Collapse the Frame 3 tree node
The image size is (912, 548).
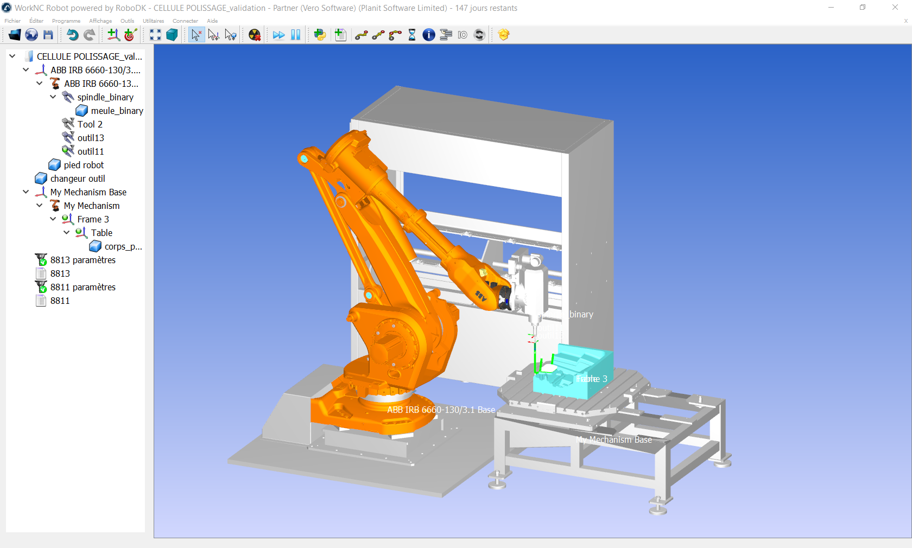click(53, 219)
